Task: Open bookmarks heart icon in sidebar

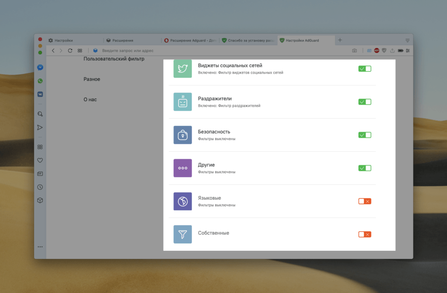Action: 40,160
